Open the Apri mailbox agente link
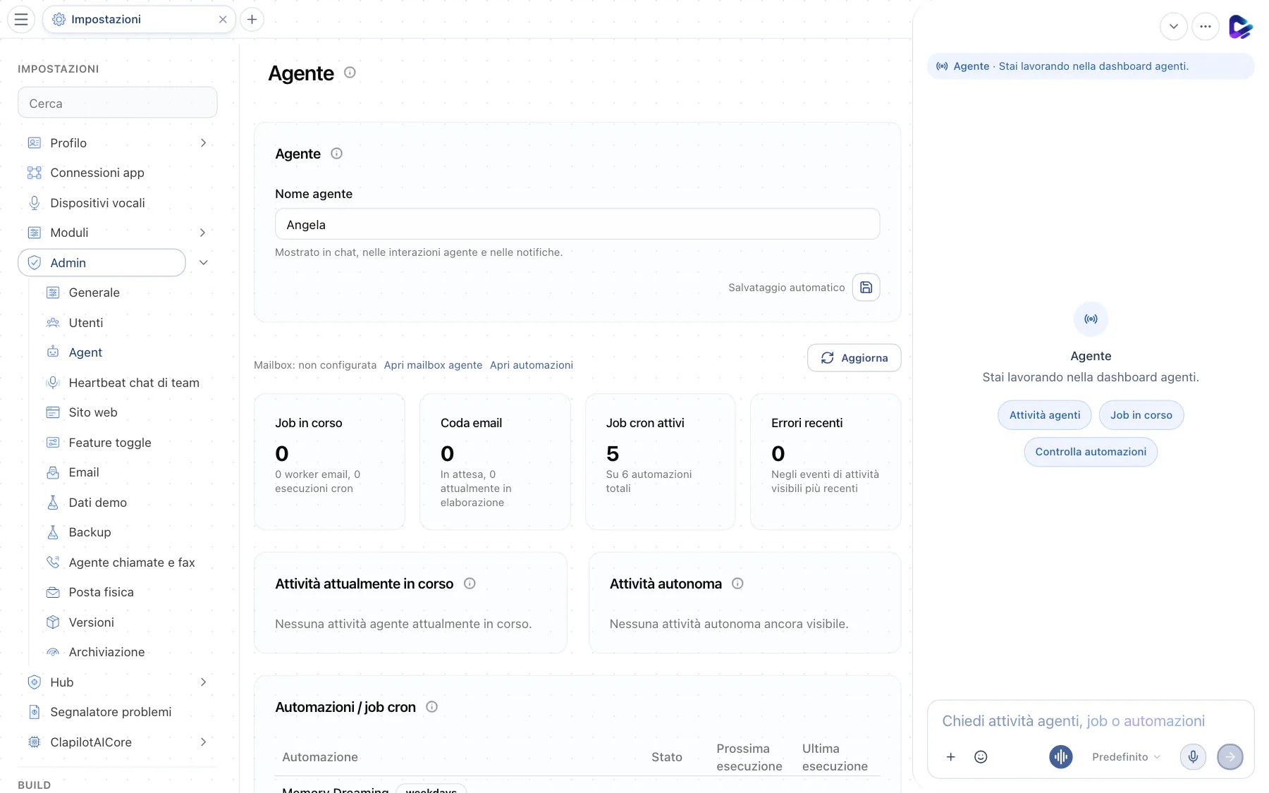Image resolution: width=1269 pixels, height=793 pixels. 433,365
